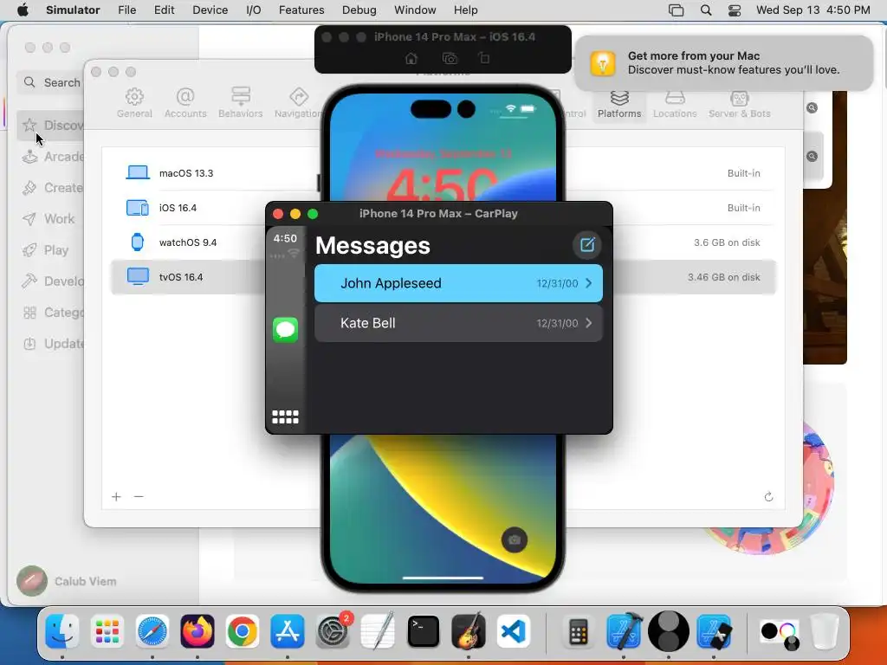
Task: Switch to Accounts tab in Xcode settings
Action: [x=185, y=103]
